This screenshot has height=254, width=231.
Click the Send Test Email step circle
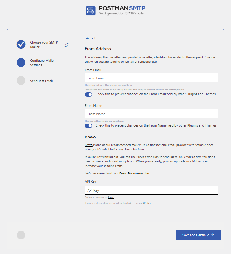point(21,81)
